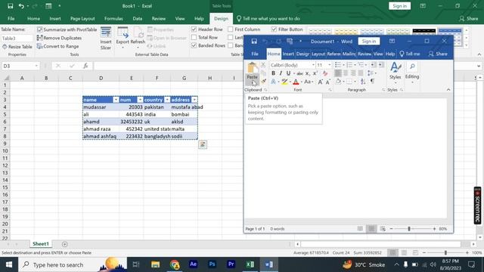Decrease indent in Word
Image resolution: width=484 pixels, height=272 pixels.
[373, 65]
